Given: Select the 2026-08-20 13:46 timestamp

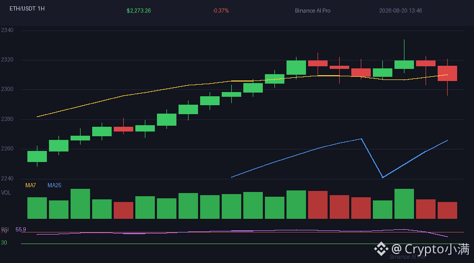Looking at the screenshot, I should tap(401, 11).
